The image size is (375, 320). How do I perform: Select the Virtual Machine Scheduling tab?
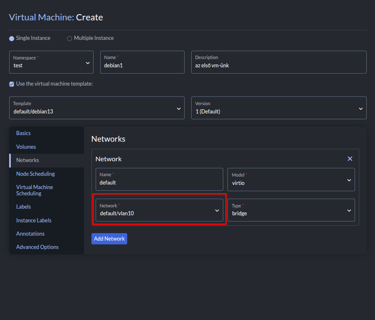pyautogui.click(x=35, y=190)
